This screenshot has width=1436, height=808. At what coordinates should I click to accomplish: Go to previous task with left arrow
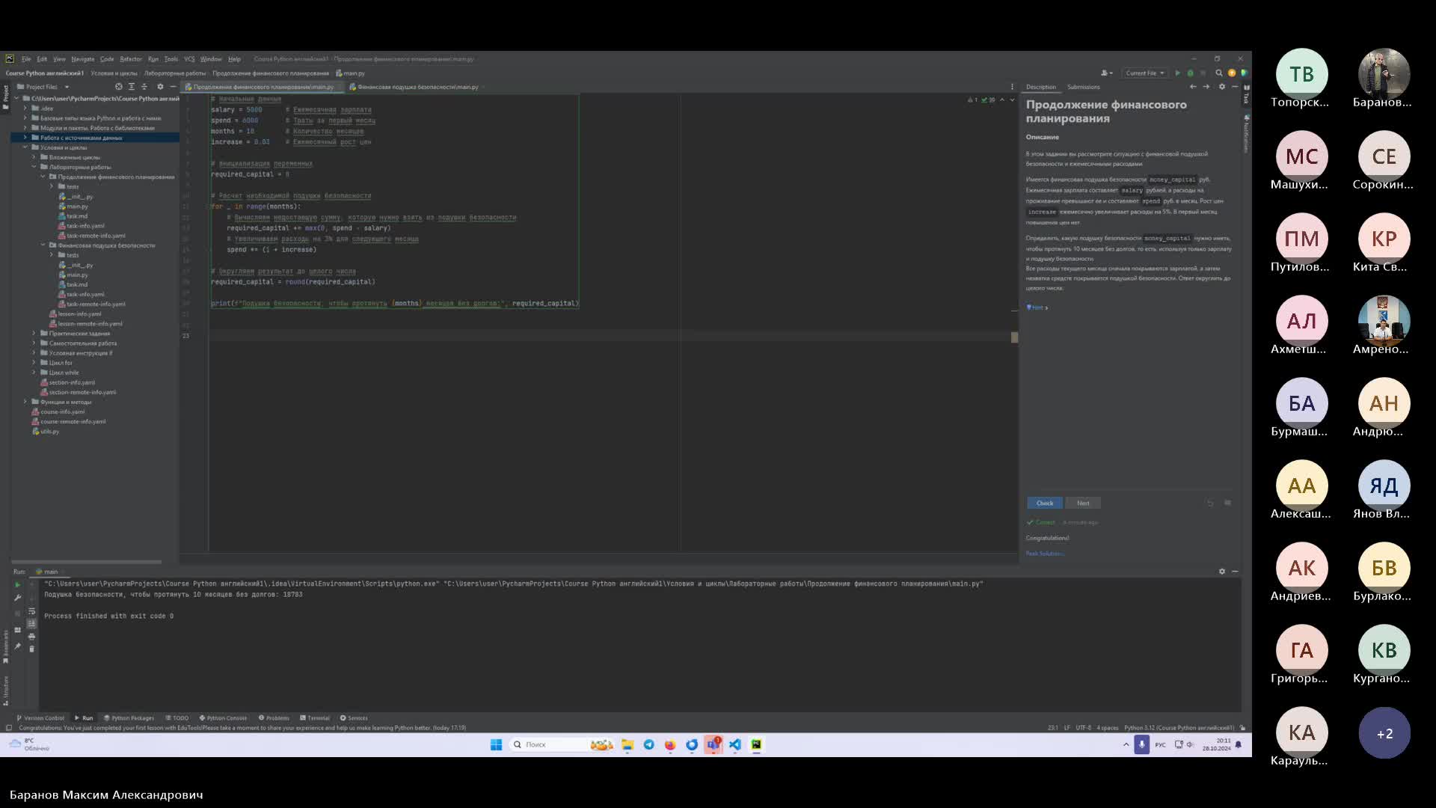point(1193,87)
